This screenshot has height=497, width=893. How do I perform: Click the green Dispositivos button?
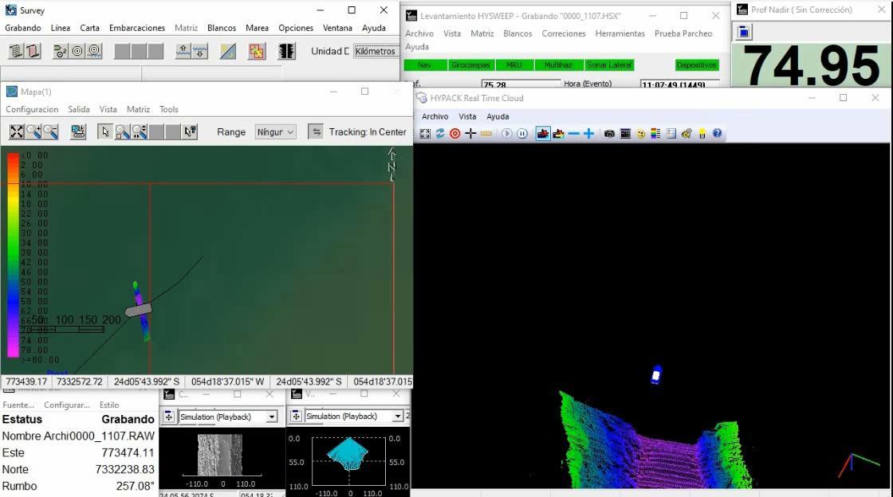click(x=696, y=65)
